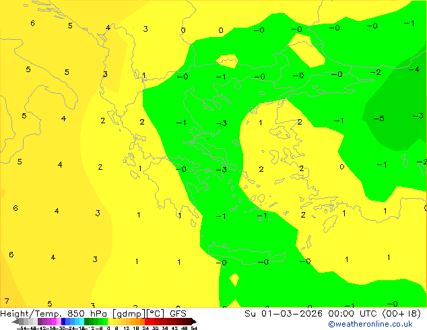This screenshot has height=330, width=427.
Task: Click the dark purple legend swatch above -42
Action: coord(40,321)
